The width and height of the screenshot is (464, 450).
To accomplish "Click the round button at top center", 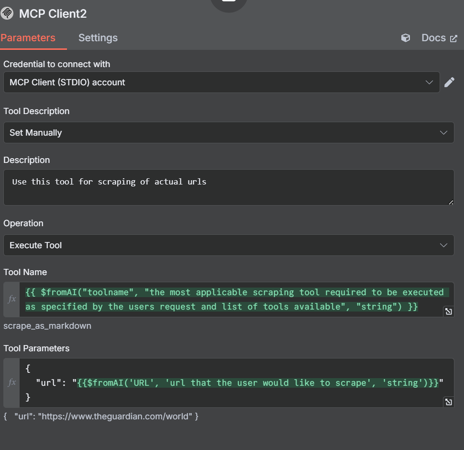I will [229, 4].
